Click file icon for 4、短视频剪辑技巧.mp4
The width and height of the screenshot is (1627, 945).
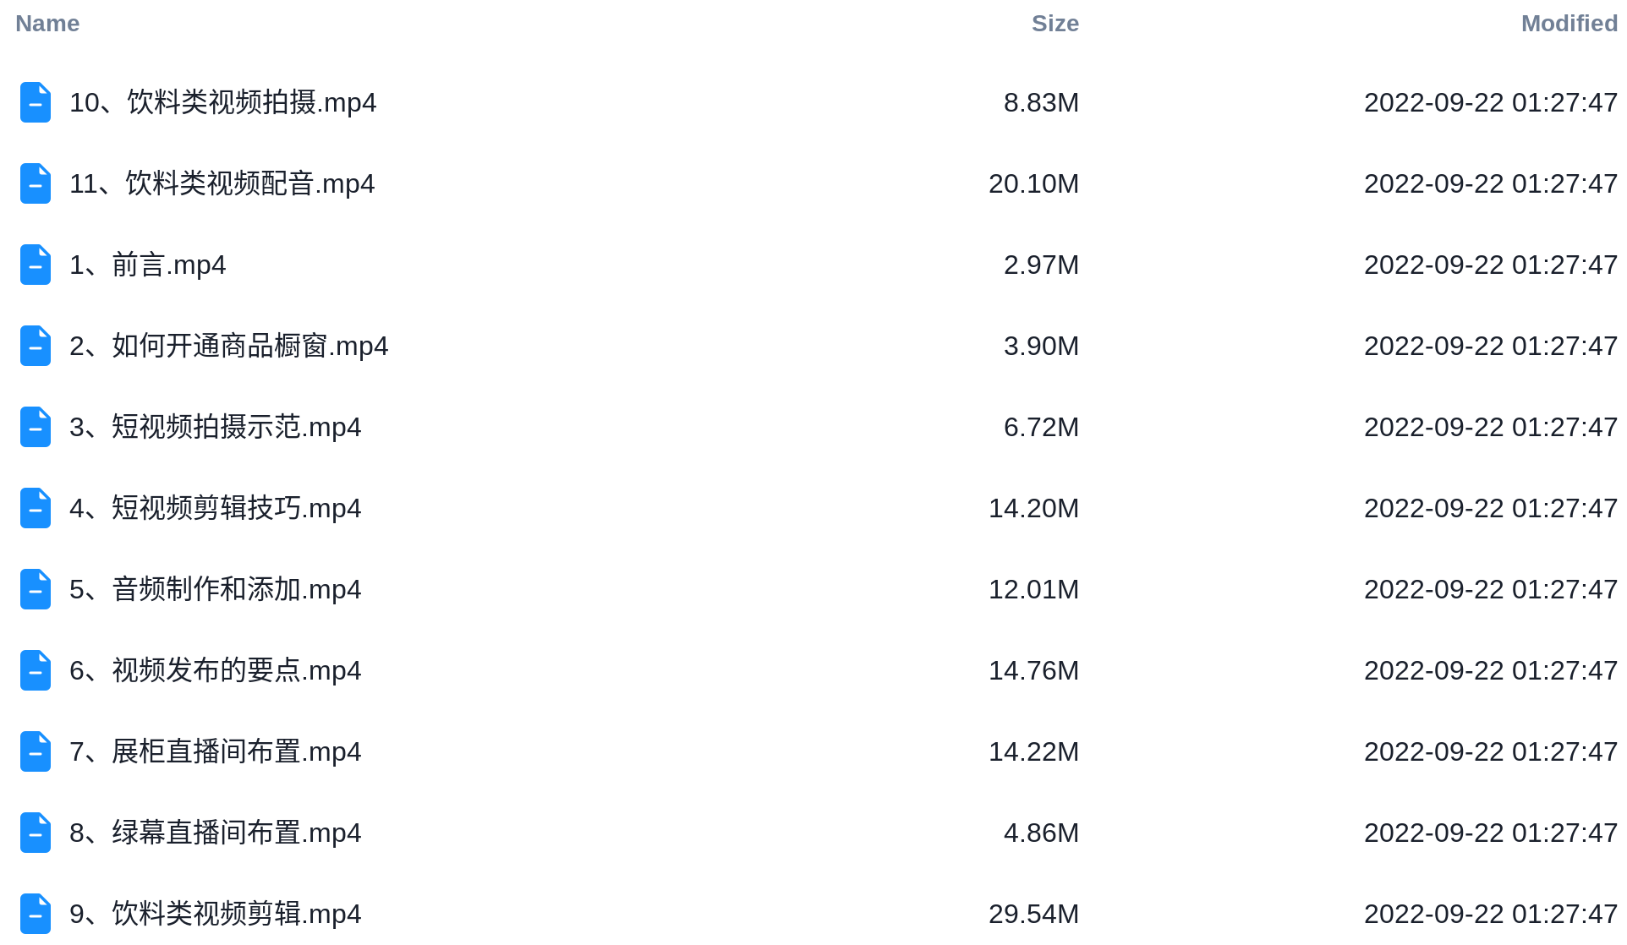[36, 508]
